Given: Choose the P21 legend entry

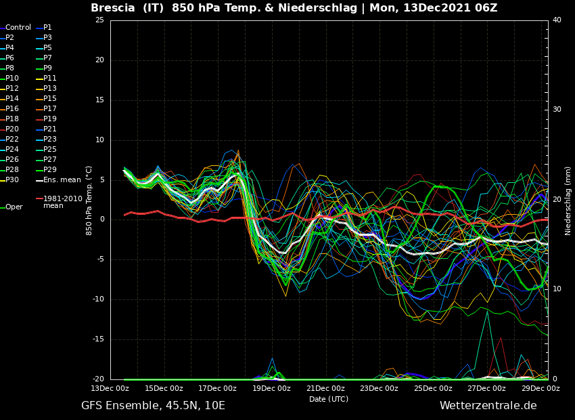Looking at the screenshot, I should (x=46, y=129).
